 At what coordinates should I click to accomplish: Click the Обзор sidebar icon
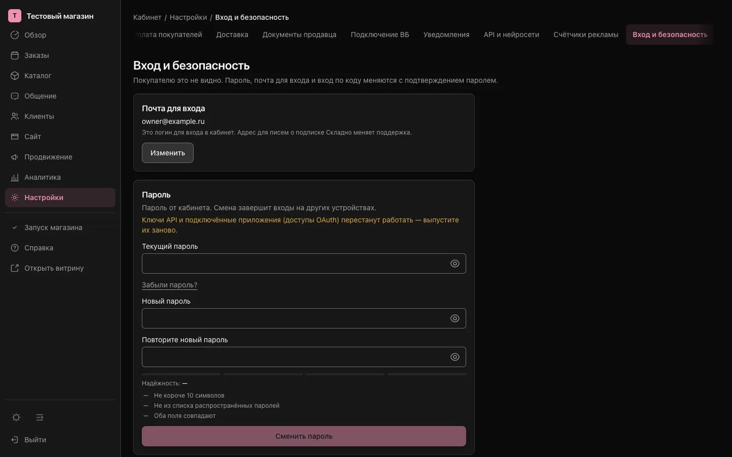[x=15, y=35]
